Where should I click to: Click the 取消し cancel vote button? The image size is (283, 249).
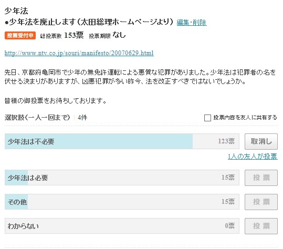point(261,141)
